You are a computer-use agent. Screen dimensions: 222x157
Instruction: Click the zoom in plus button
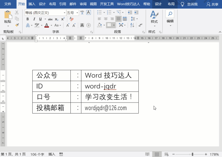[206, 154]
